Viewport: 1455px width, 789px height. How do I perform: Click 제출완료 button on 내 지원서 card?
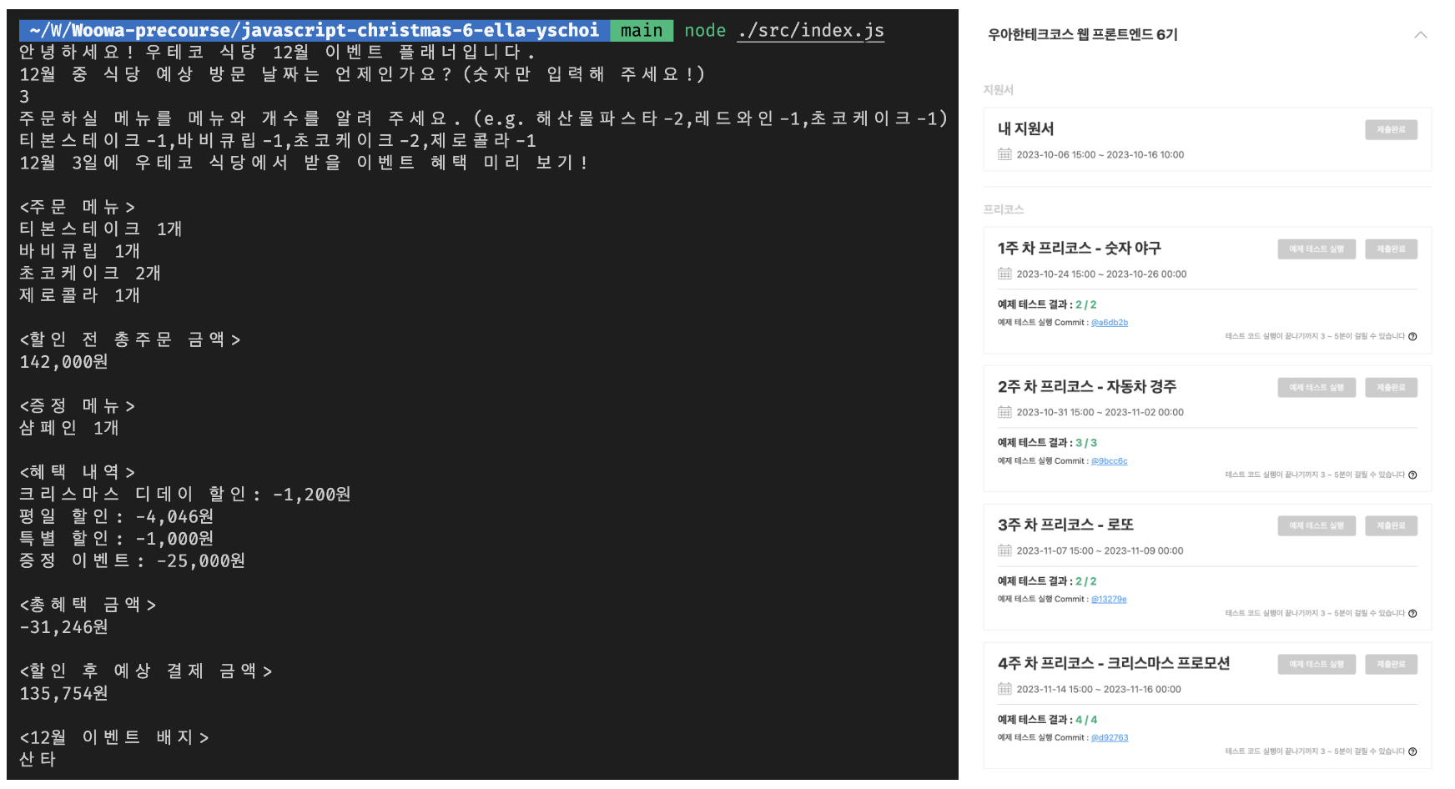click(x=1391, y=129)
